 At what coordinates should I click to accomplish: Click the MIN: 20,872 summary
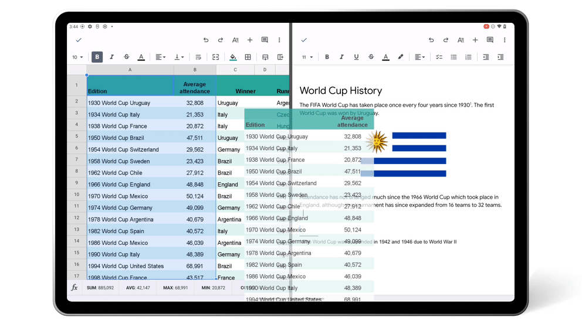click(213, 288)
